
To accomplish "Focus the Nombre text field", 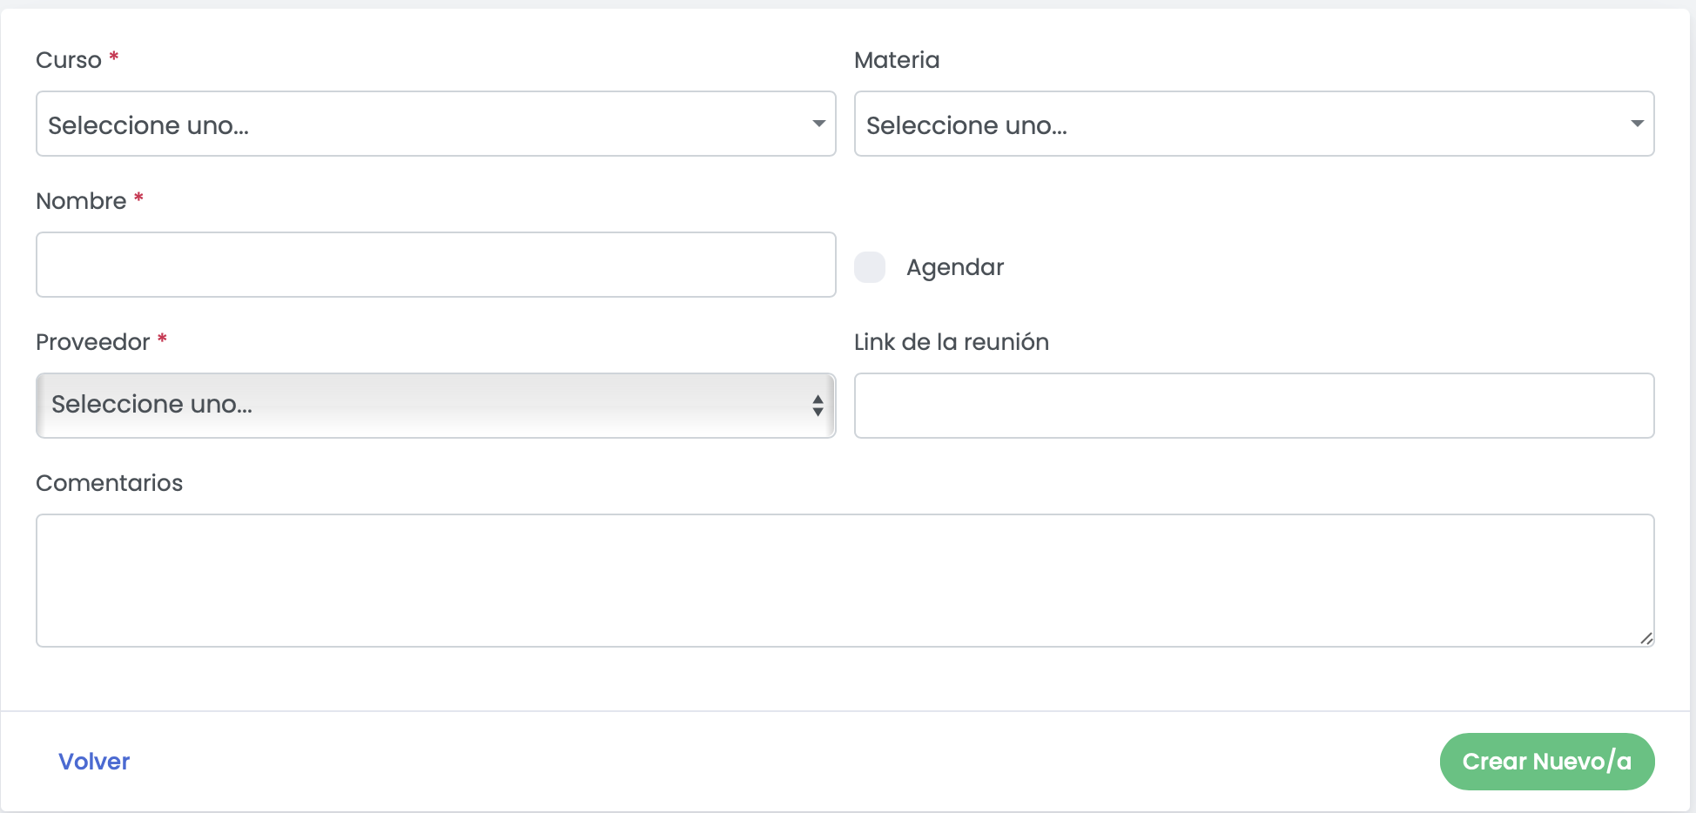I will point(435,265).
